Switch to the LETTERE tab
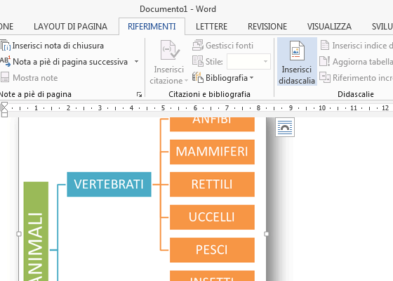The height and width of the screenshot is (281, 393). point(211,27)
